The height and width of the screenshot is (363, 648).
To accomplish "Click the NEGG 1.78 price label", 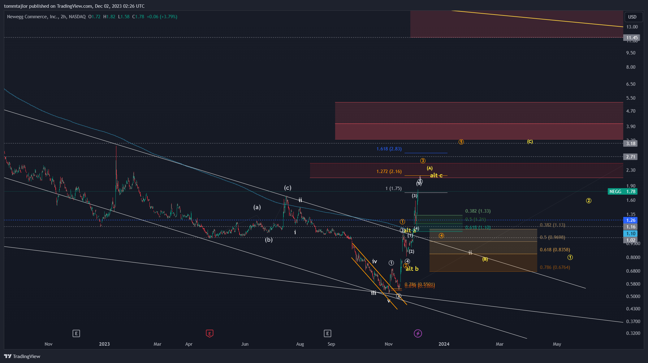I will tap(622, 192).
